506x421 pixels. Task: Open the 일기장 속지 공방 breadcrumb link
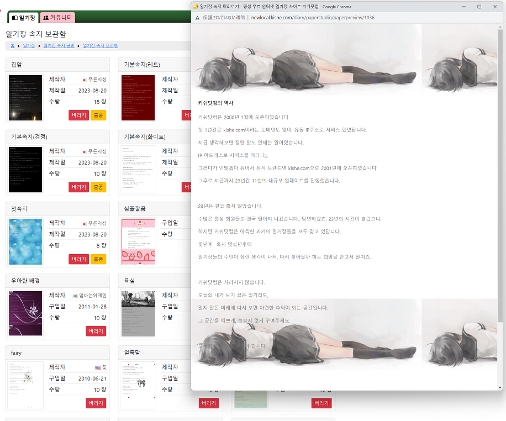[59, 46]
